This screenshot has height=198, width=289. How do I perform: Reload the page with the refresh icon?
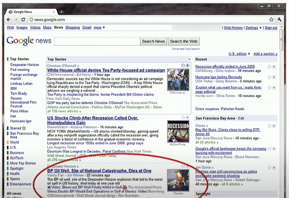click(x=23, y=20)
